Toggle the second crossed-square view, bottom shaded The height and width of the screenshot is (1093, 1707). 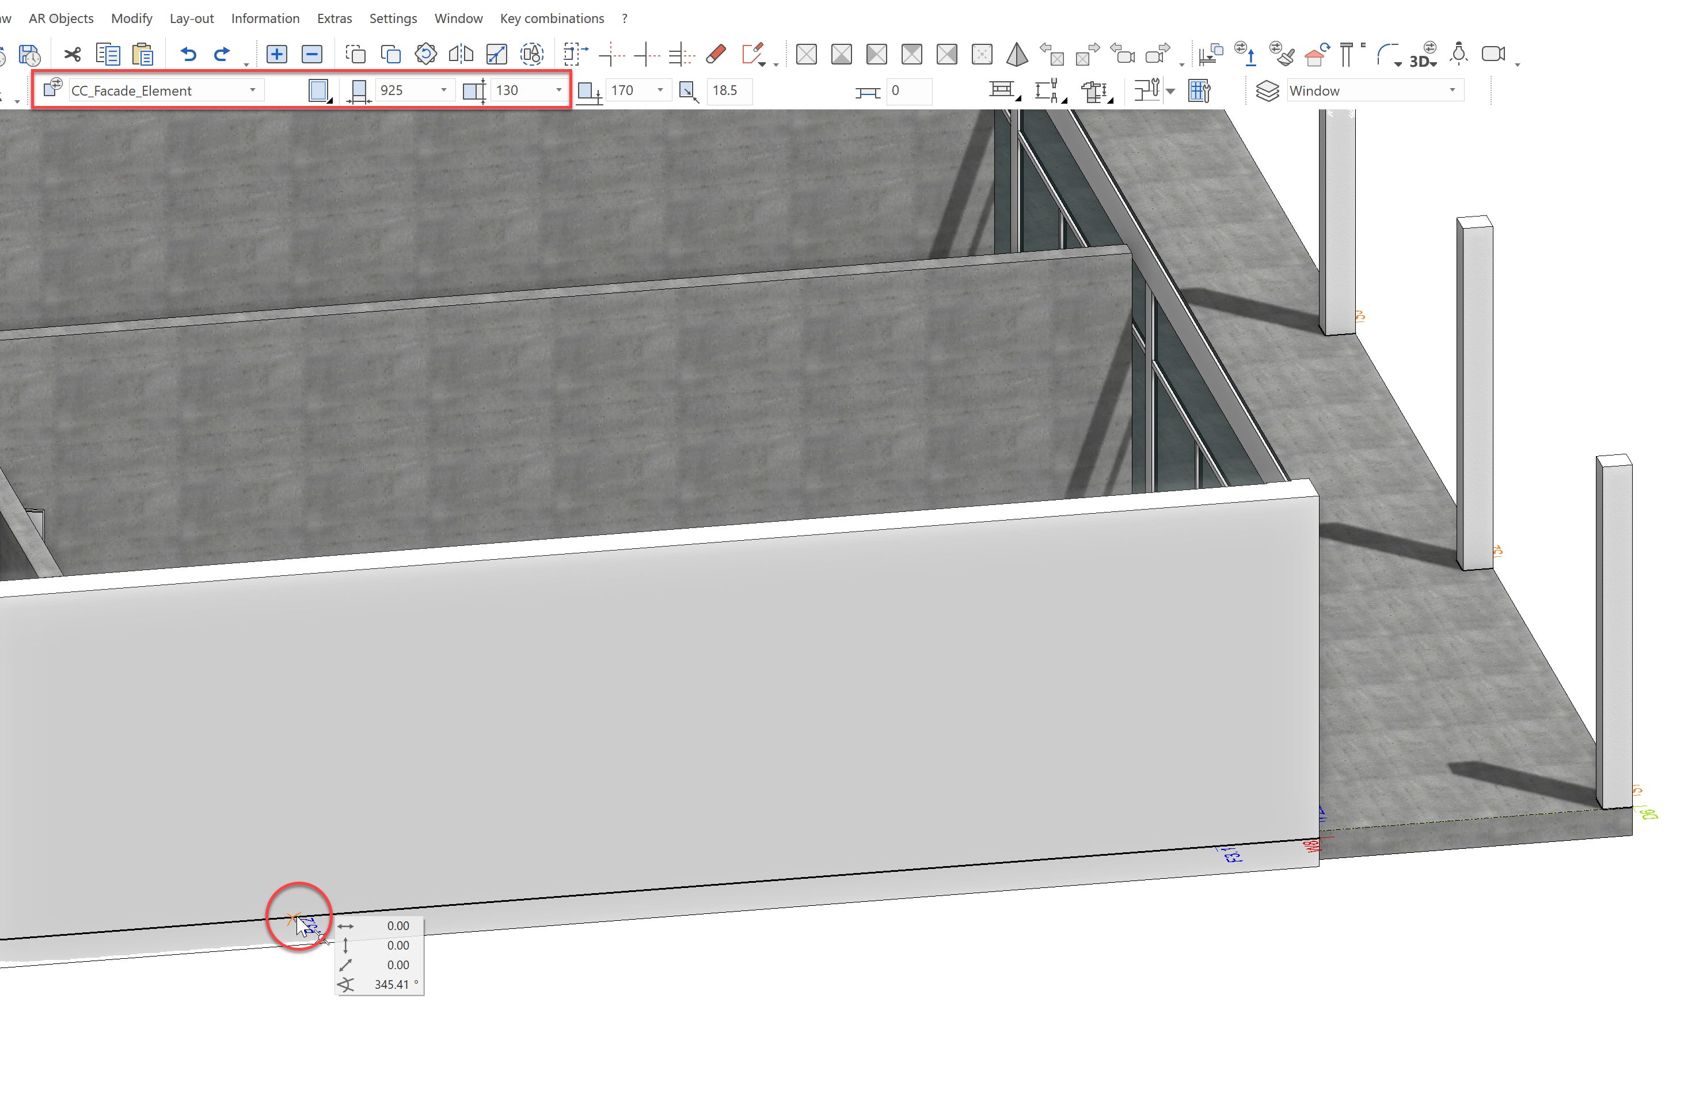pos(842,54)
